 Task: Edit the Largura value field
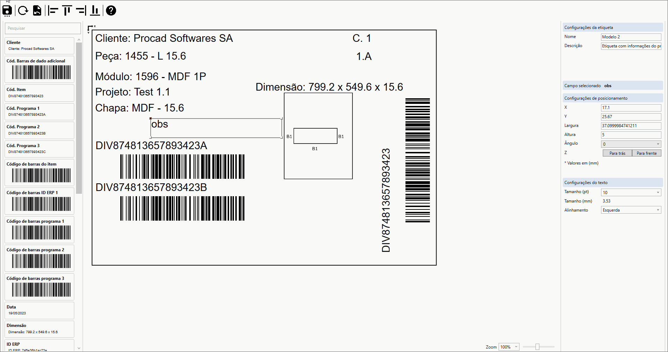point(631,126)
